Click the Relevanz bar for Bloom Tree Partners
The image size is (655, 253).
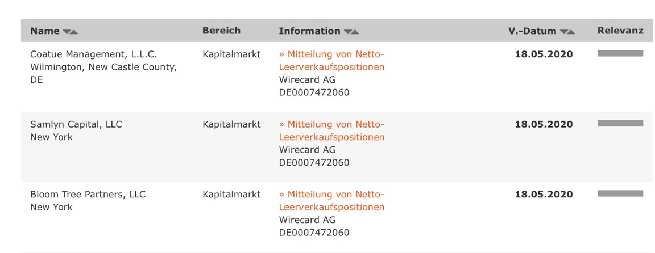pos(620,193)
